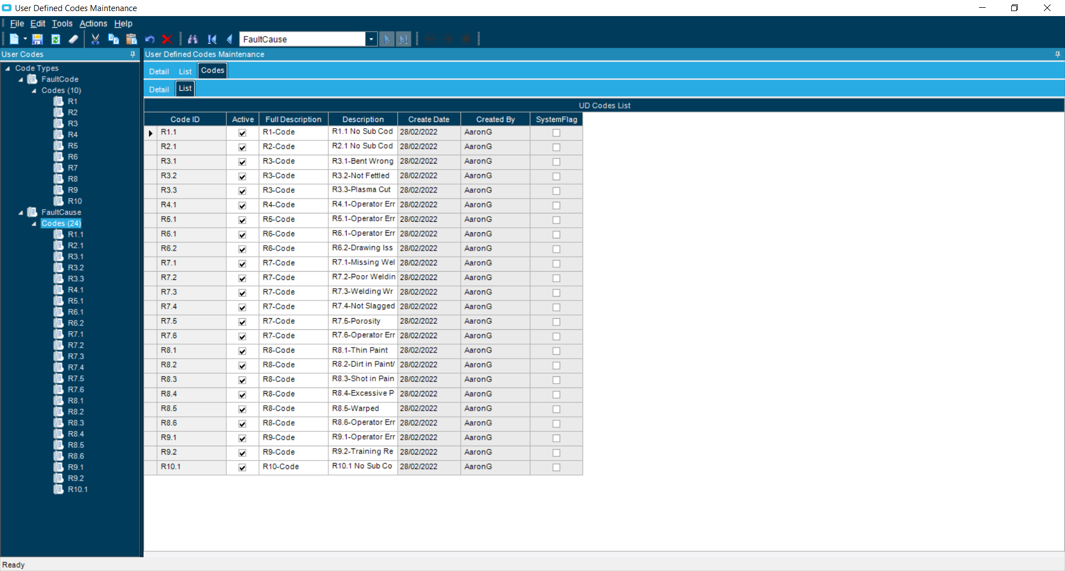Open the Edit menu
Screen dimensions: 1065x571
click(x=38, y=24)
